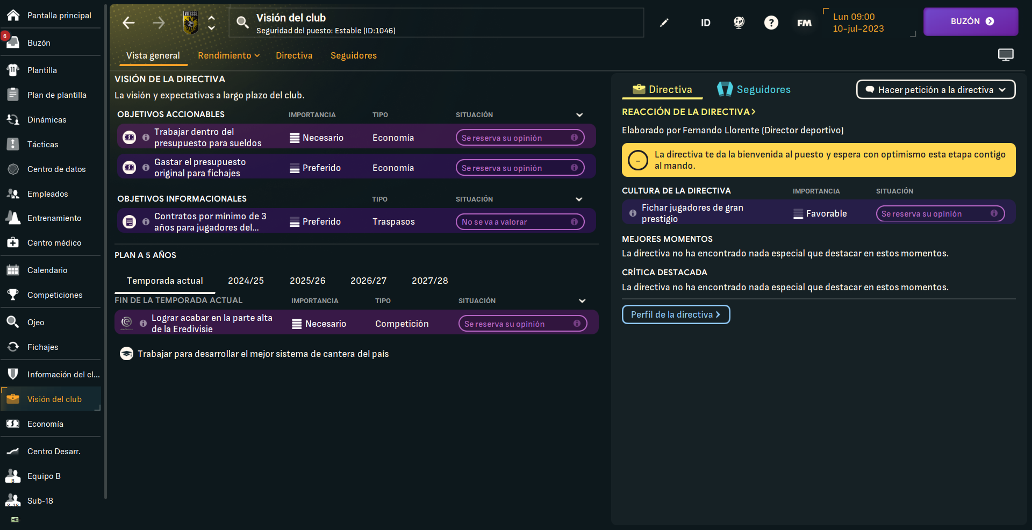Open the help question mark icon
The image size is (1032, 530).
click(x=771, y=23)
